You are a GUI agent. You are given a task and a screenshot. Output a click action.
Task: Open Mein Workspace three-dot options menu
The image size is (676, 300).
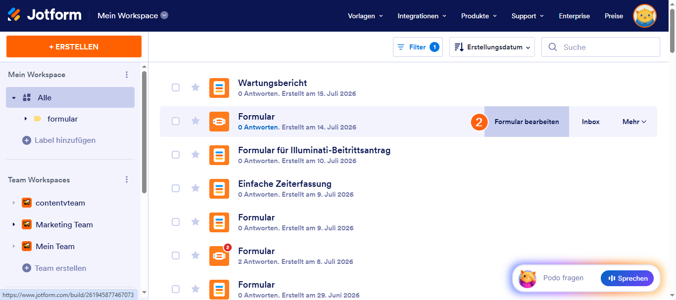(x=127, y=75)
